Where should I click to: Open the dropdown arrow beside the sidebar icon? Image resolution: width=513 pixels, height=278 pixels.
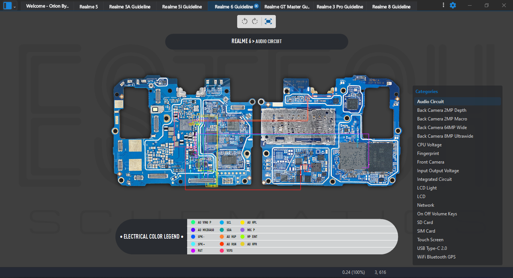[15, 6]
